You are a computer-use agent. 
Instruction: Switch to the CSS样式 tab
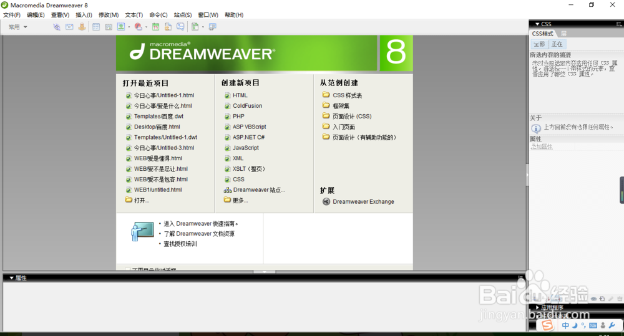pos(542,34)
